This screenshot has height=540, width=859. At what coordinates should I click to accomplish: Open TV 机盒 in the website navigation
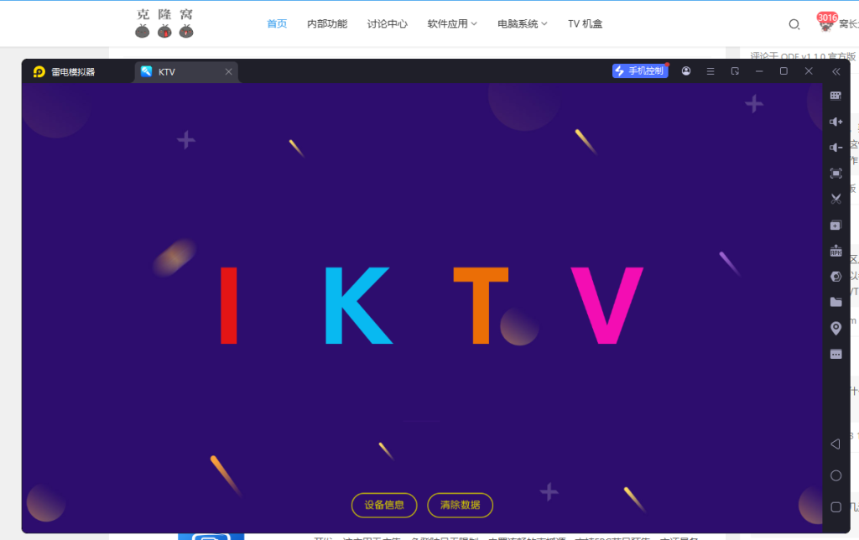point(585,23)
